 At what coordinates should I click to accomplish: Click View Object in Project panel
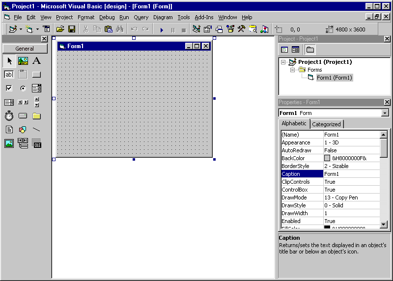296,50
